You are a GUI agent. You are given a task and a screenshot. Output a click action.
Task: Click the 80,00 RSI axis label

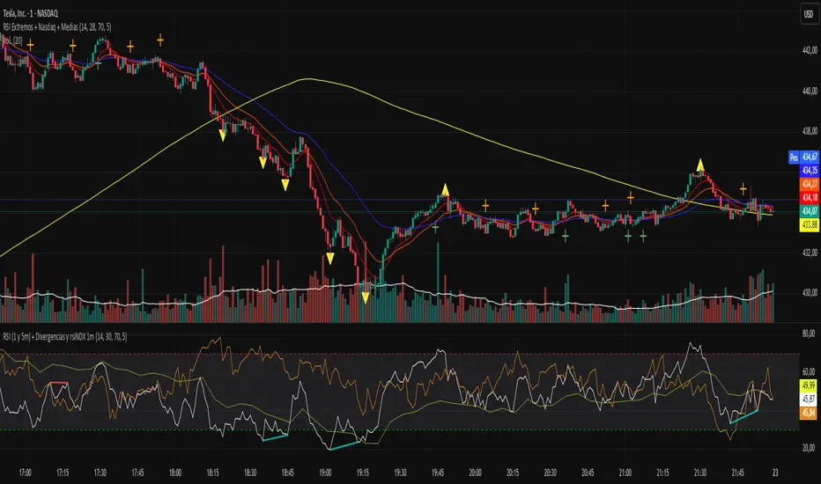tap(809, 334)
